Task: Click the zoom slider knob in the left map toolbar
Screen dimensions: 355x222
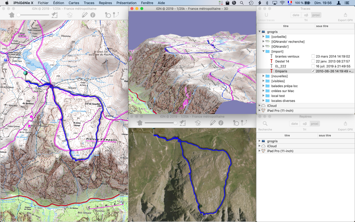Action: coord(19,15)
